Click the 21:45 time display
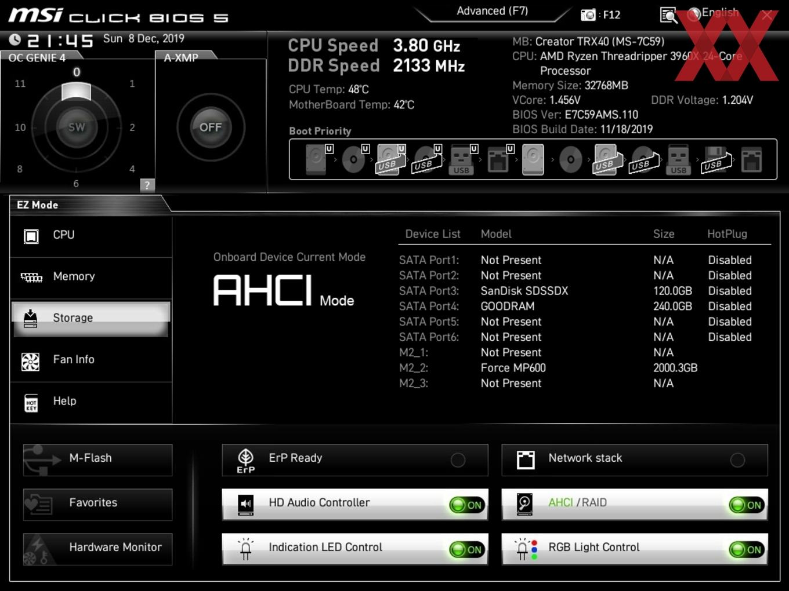This screenshot has width=789, height=591. (60, 40)
